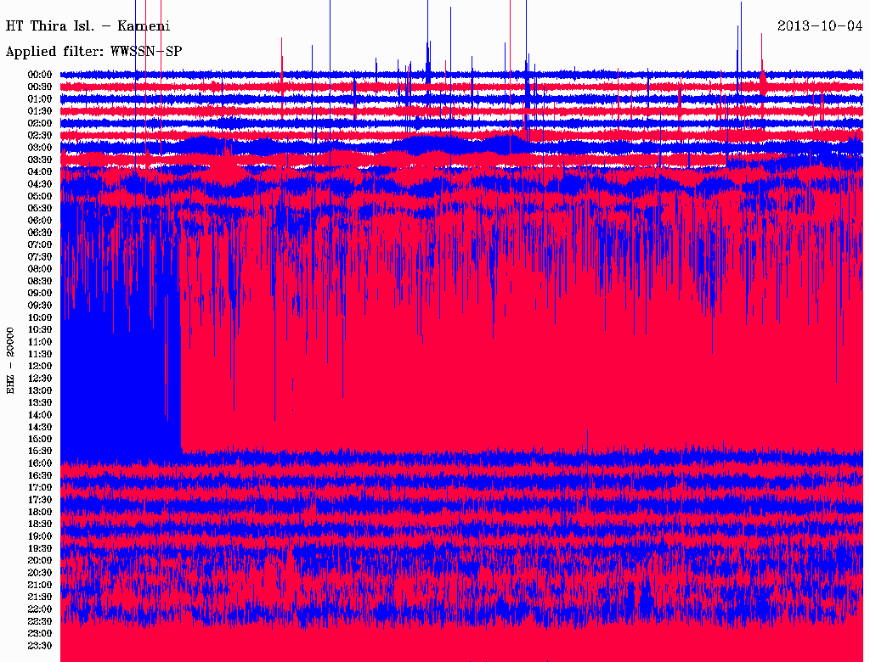Click the time label '06:30'
The width and height of the screenshot is (870, 662).
[x=40, y=233]
